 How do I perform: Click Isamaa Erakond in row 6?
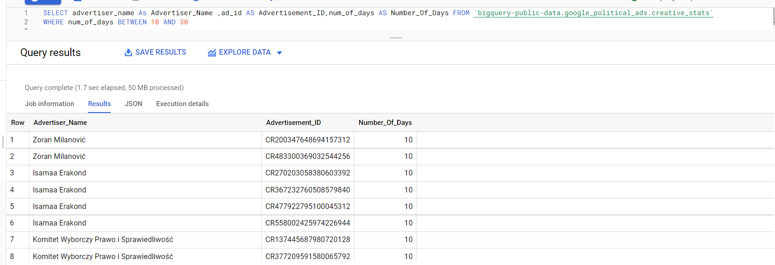point(59,223)
